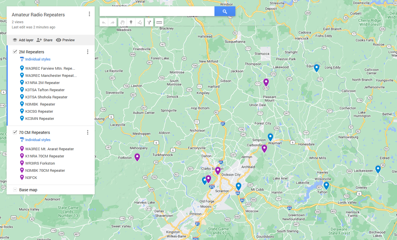Screen dimensions: 397x240
Task: Select the measure distances ruler tool
Action: [159, 22]
